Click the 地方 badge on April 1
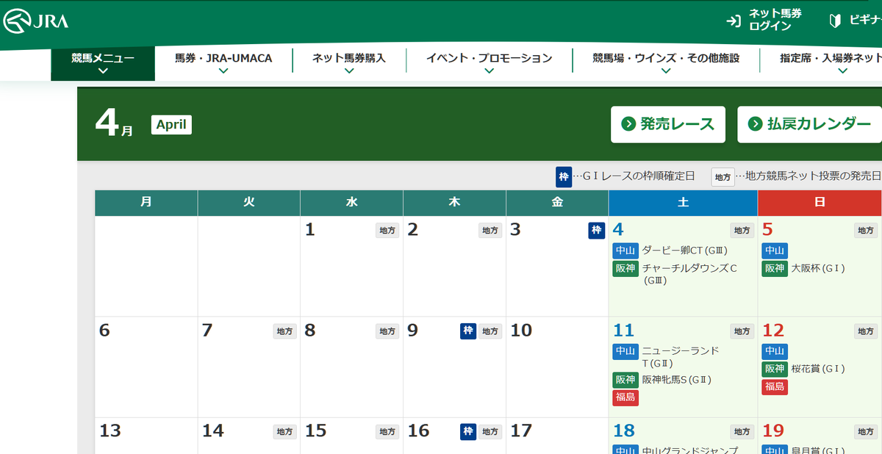This screenshot has width=882, height=454. pos(387,231)
